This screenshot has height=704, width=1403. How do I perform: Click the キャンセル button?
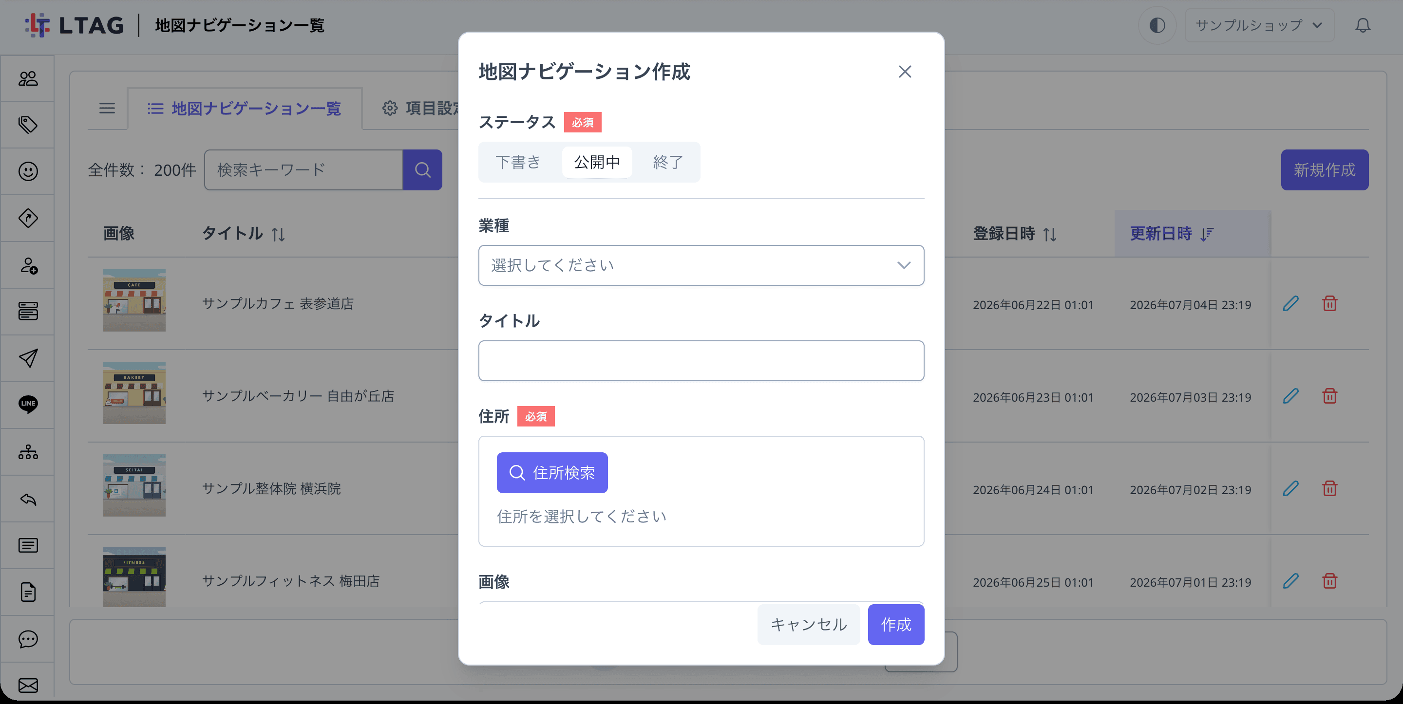(x=808, y=625)
